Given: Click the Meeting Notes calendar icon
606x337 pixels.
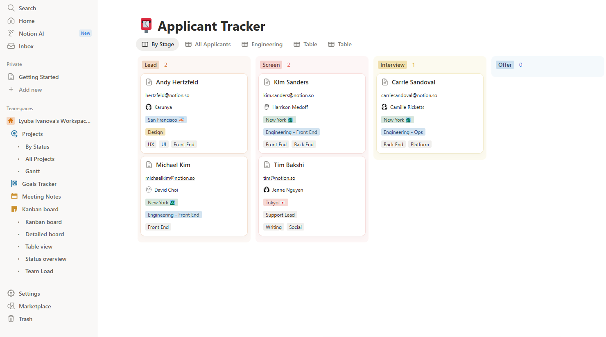Looking at the screenshot, I should click(x=14, y=197).
